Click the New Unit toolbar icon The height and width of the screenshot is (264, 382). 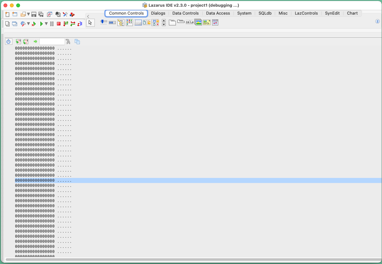point(7,14)
